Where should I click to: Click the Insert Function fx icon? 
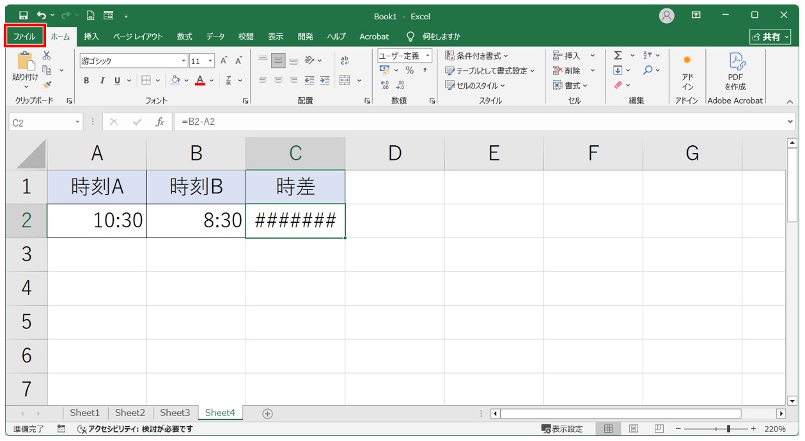coord(160,122)
